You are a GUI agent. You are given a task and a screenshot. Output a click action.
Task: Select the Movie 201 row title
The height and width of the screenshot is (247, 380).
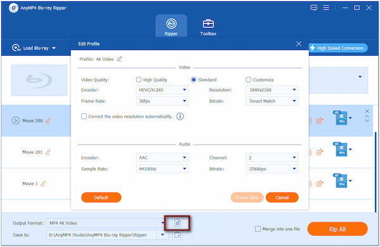32,152
